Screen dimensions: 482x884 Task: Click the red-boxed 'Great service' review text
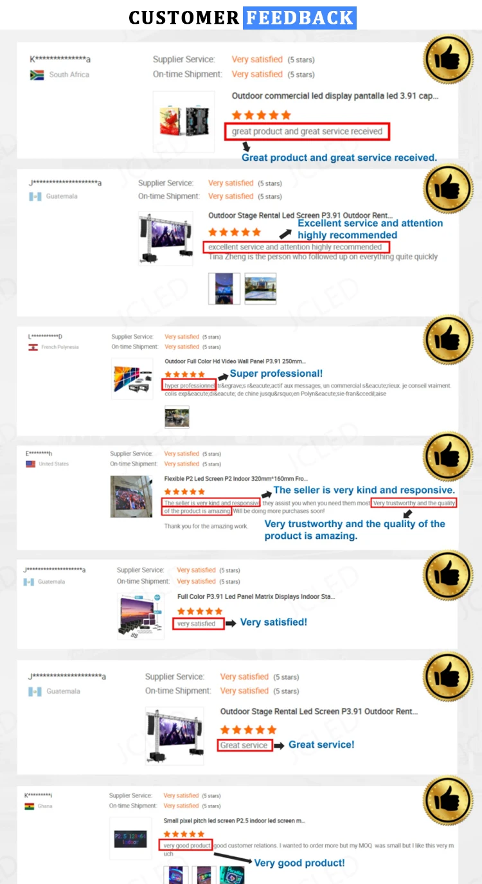(244, 745)
